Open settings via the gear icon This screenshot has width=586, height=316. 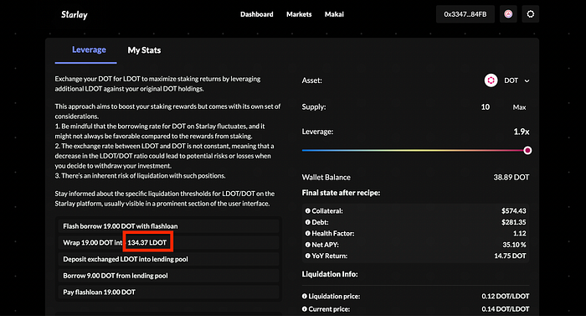[x=530, y=14]
